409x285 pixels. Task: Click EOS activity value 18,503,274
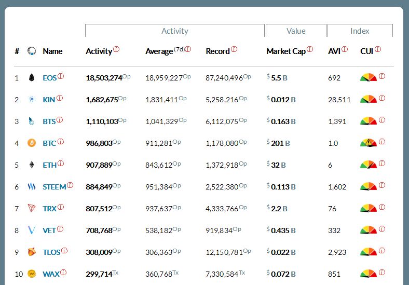(104, 78)
